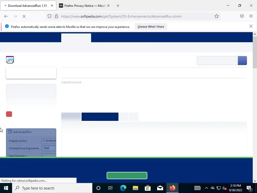Open the tracking protection shield icon
The height and width of the screenshot is (193, 257).
49,16
